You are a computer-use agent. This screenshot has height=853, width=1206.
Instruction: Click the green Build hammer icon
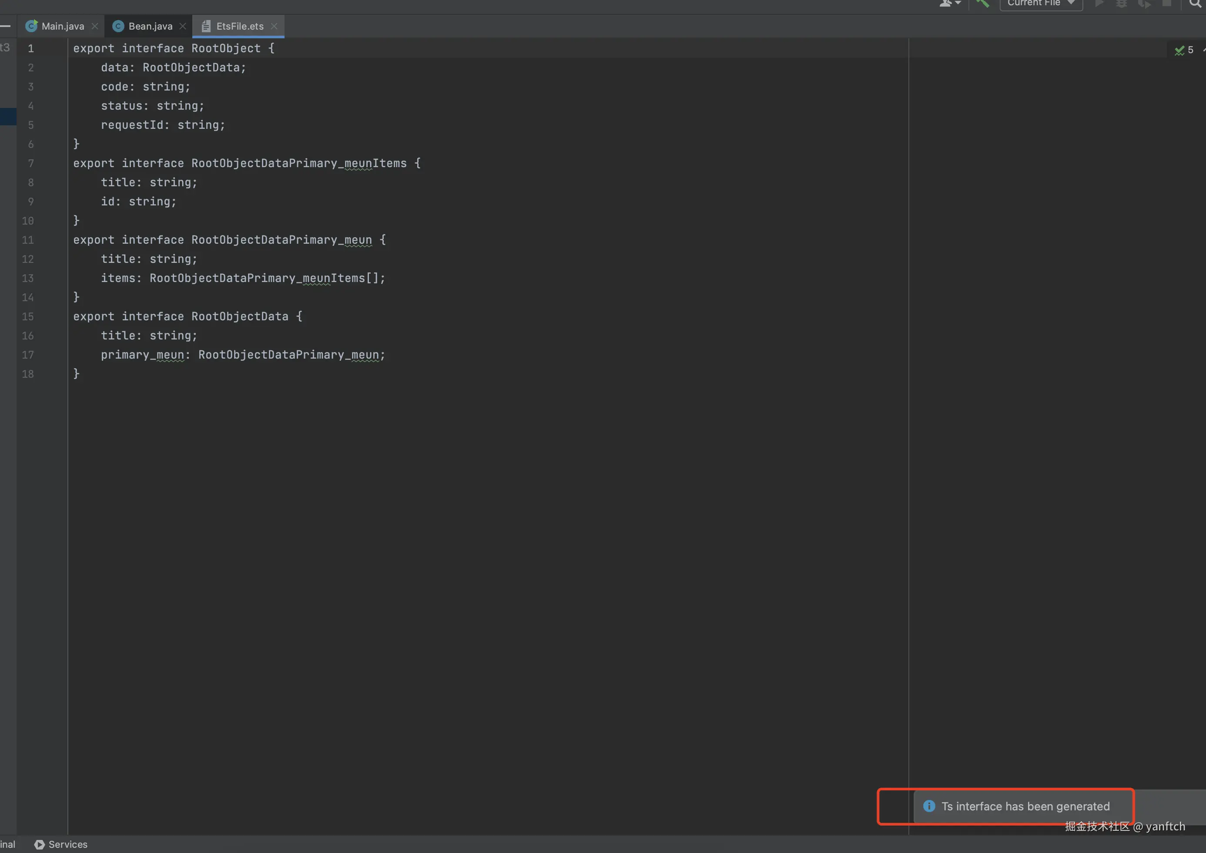982,3
